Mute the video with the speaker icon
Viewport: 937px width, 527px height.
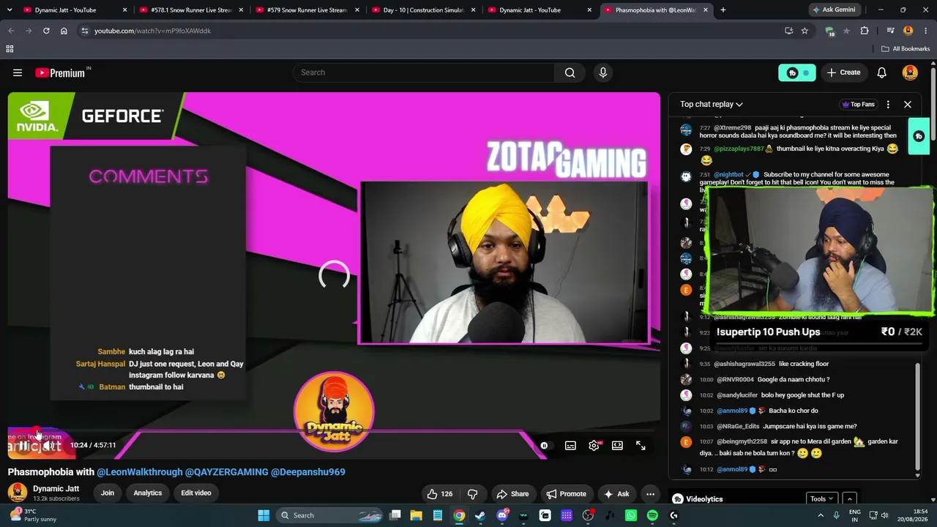pyautogui.click(x=48, y=445)
